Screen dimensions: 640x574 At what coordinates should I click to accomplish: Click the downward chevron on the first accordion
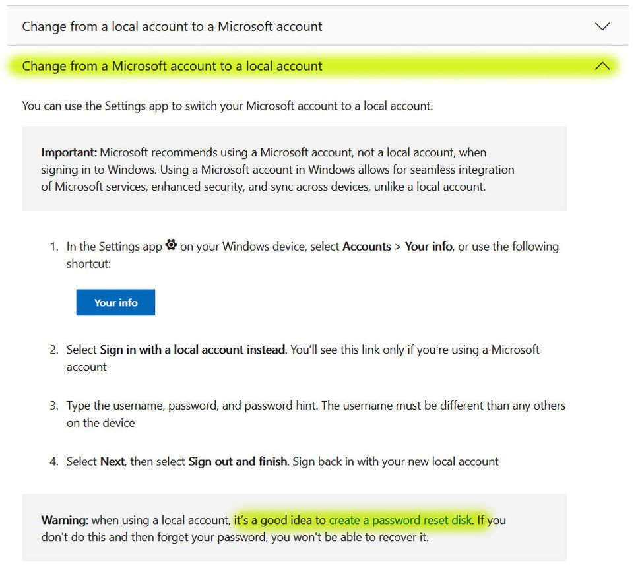[x=602, y=26]
